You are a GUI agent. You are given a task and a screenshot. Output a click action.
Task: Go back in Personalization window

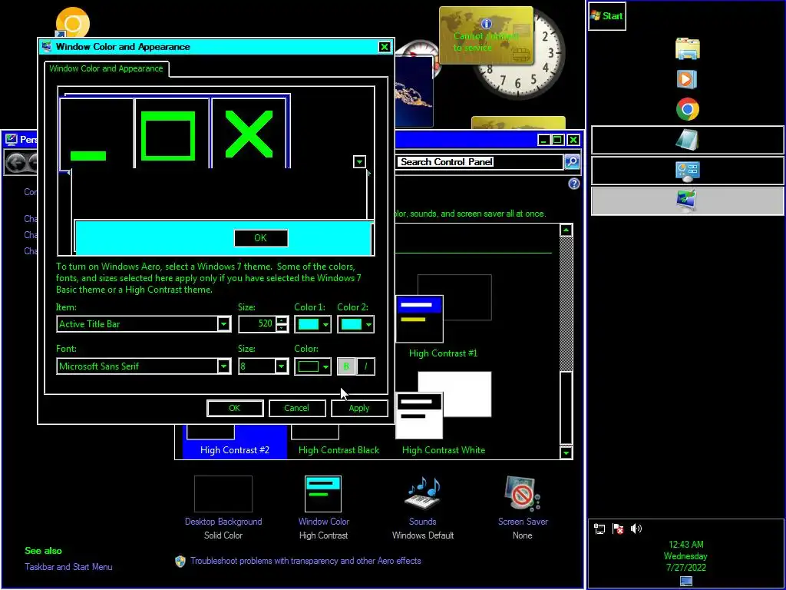15,162
